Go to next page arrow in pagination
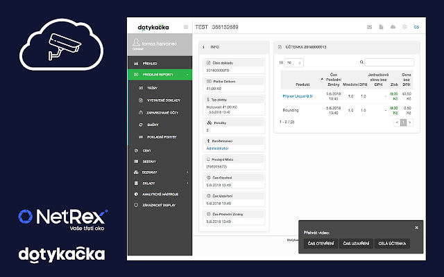The width and height of the screenshot is (444, 277). click(410, 123)
